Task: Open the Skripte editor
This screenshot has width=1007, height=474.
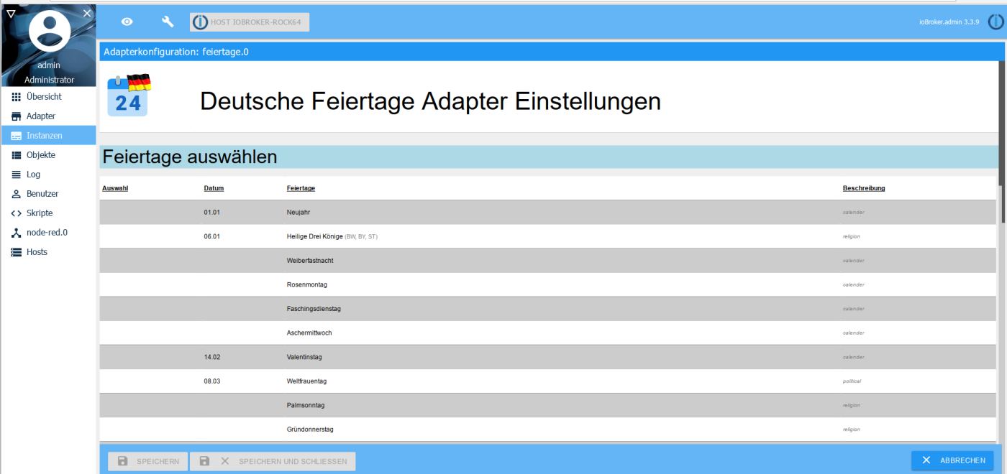Action: click(x=40, y=213)
